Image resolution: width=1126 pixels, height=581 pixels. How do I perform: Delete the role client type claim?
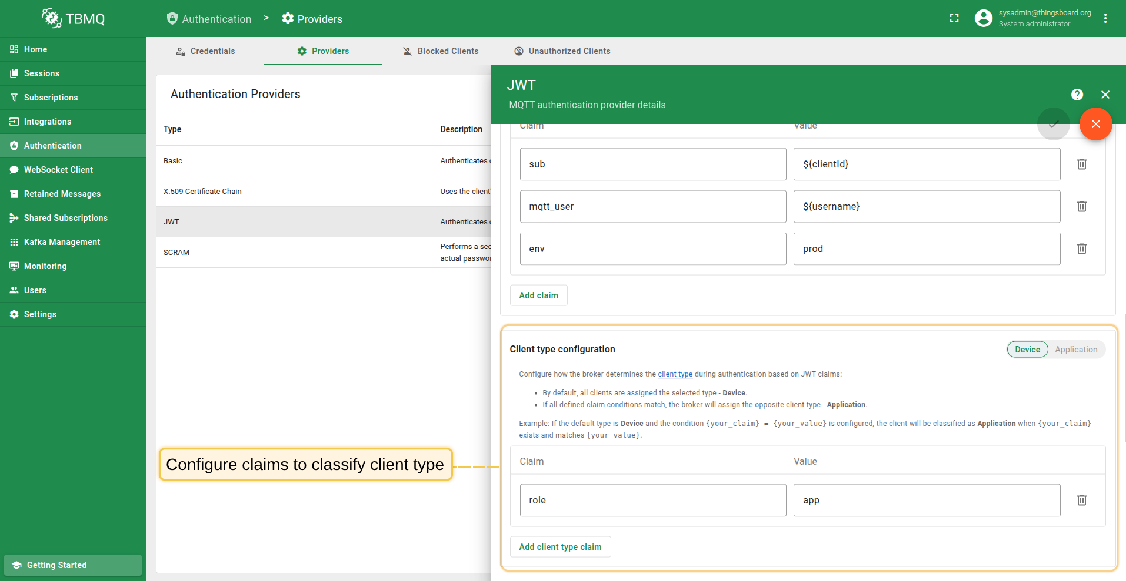[x=1081, y=501]
